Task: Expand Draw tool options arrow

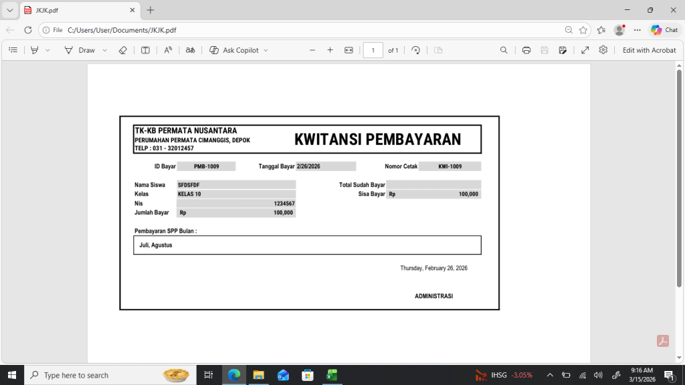Action: pyautogui.click(x=105, y=50)
